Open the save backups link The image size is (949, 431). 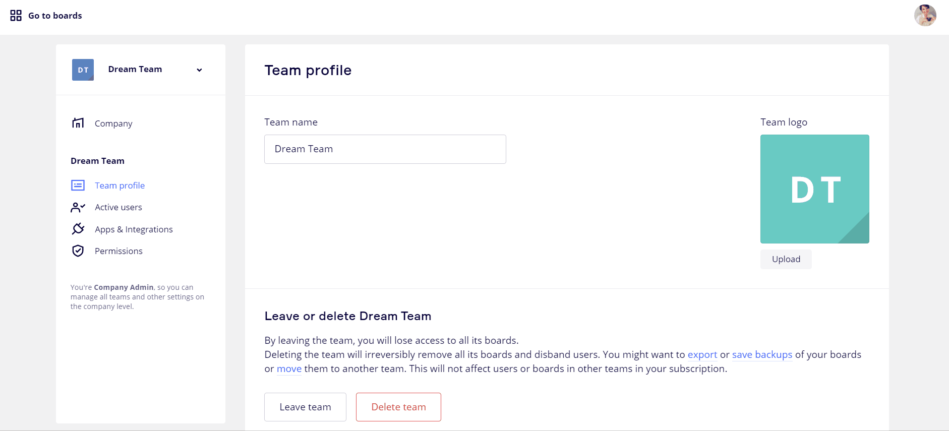(762, 354)
